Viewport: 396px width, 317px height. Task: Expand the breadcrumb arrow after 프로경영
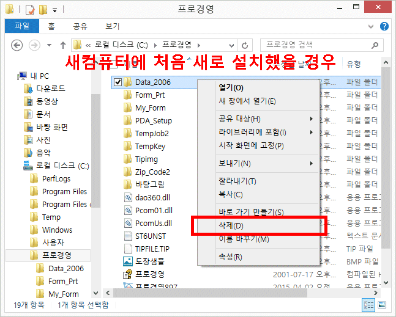pyautogui.click(x=199, y=45)
